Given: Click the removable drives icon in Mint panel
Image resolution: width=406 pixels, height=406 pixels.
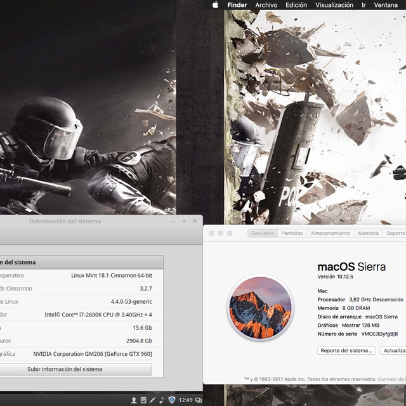Looking at the screenshot, I should (x=143, y=400).
